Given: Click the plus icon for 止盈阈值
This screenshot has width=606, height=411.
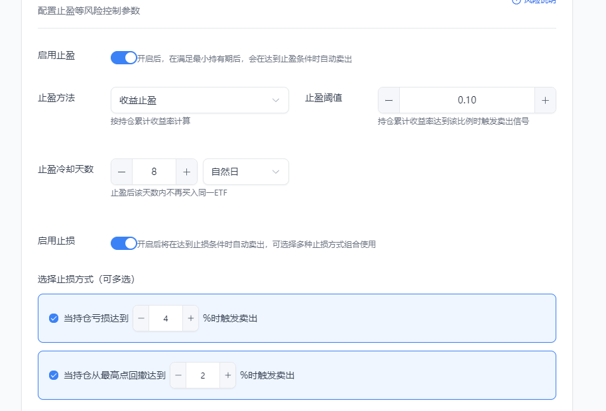Looking at the screenshot, I should click(545, 100).
